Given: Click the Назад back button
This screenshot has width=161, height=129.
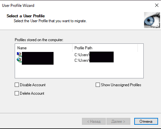Looking at the screenshot, I should coord(94,121).
